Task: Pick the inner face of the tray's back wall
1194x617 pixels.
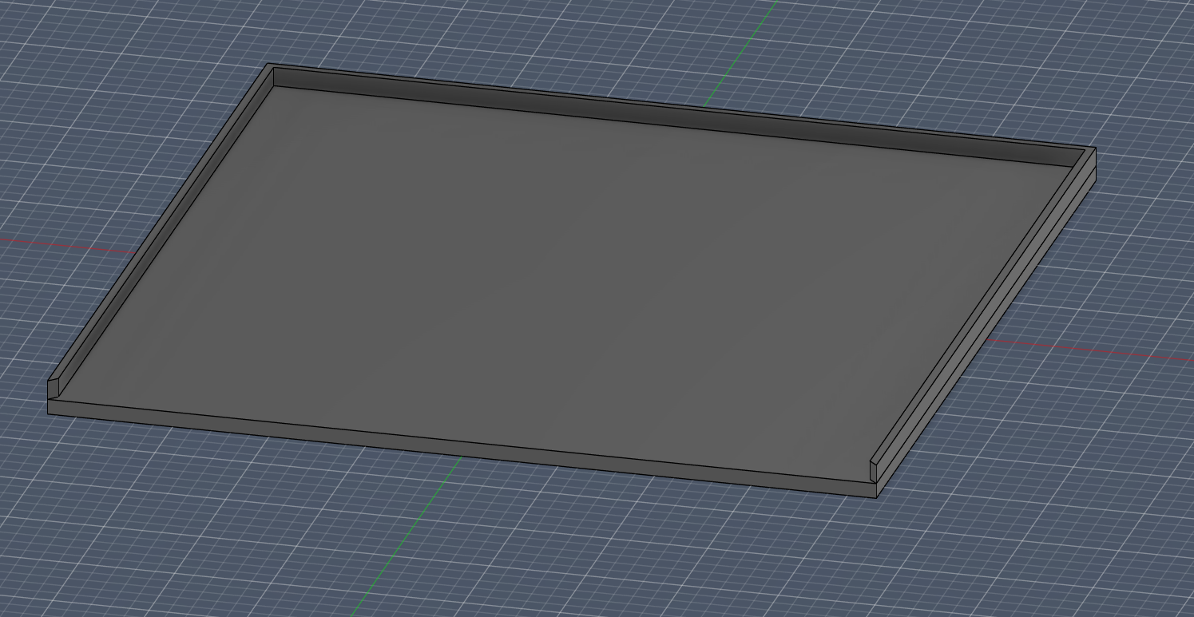Action: click(679, 117)
